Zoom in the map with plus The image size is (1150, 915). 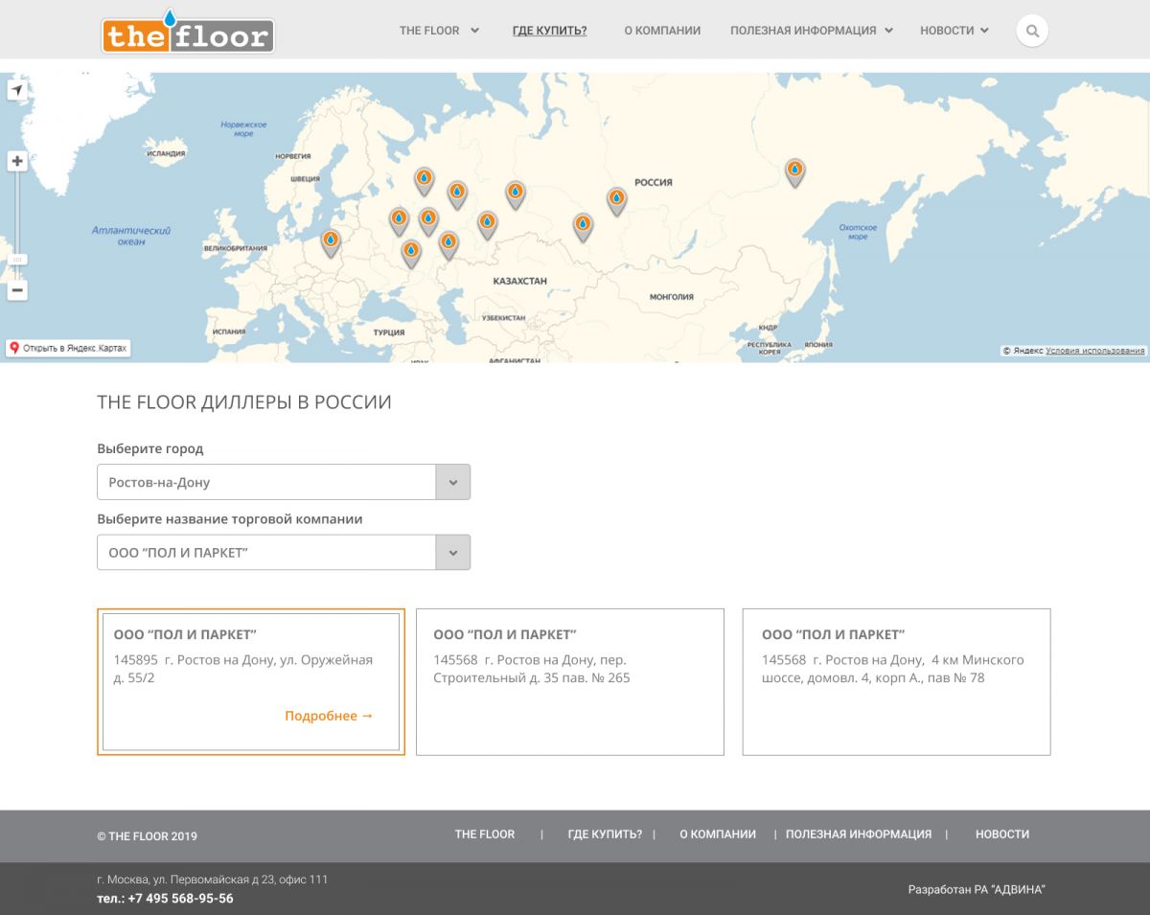[17, 162]
